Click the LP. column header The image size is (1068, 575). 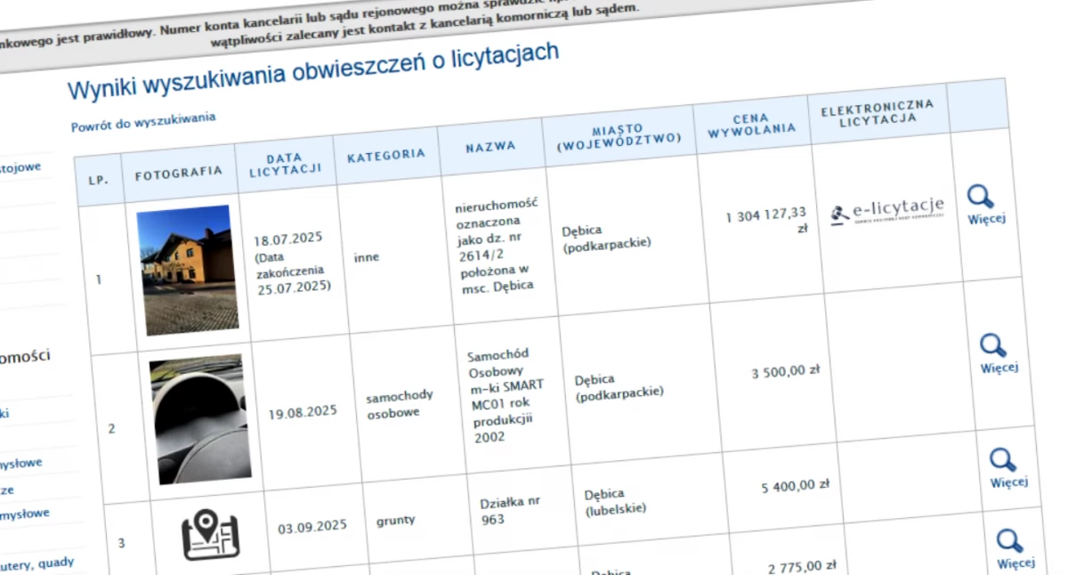[x=99, y=180]
